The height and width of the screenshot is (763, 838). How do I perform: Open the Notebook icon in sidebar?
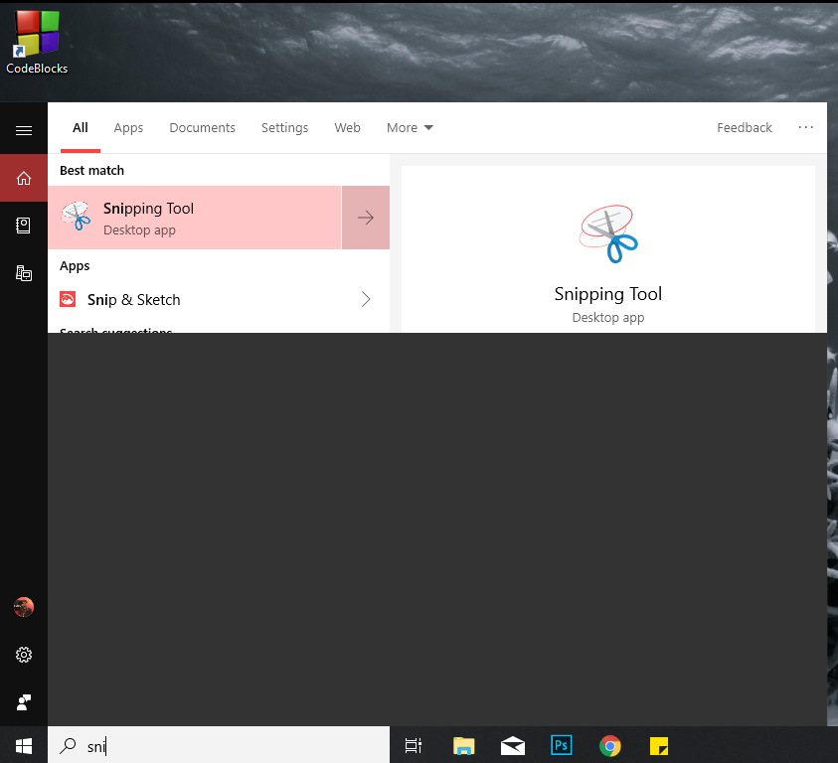click(24, 226)
